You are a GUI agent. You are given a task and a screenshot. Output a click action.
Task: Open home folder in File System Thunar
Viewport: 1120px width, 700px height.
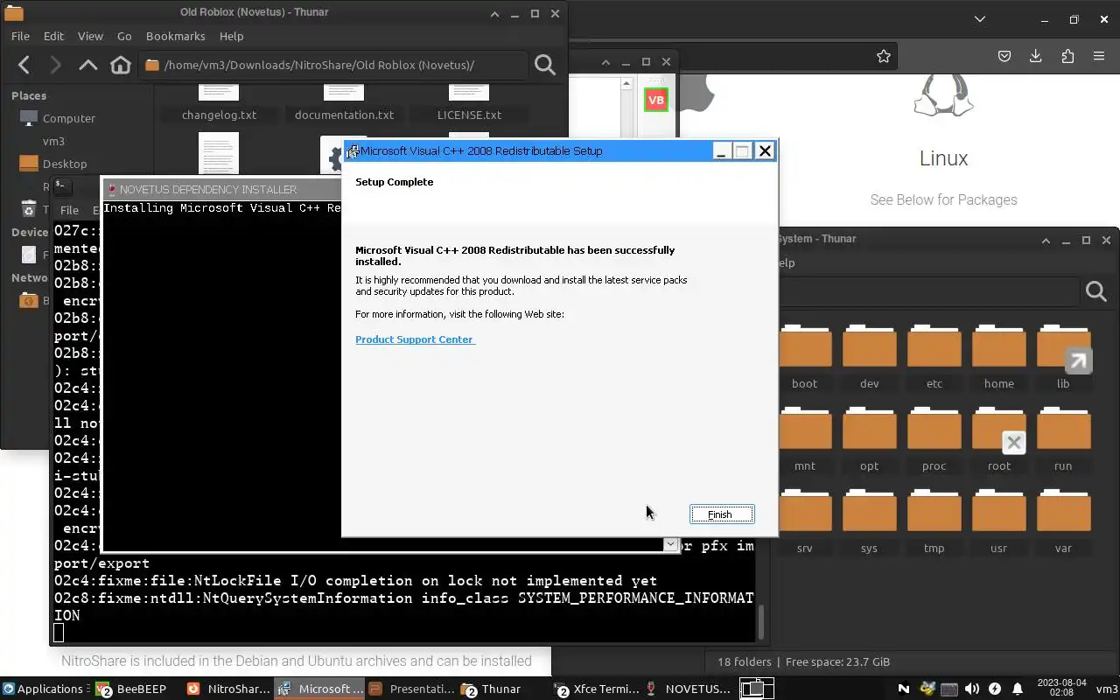click(998, 356)
